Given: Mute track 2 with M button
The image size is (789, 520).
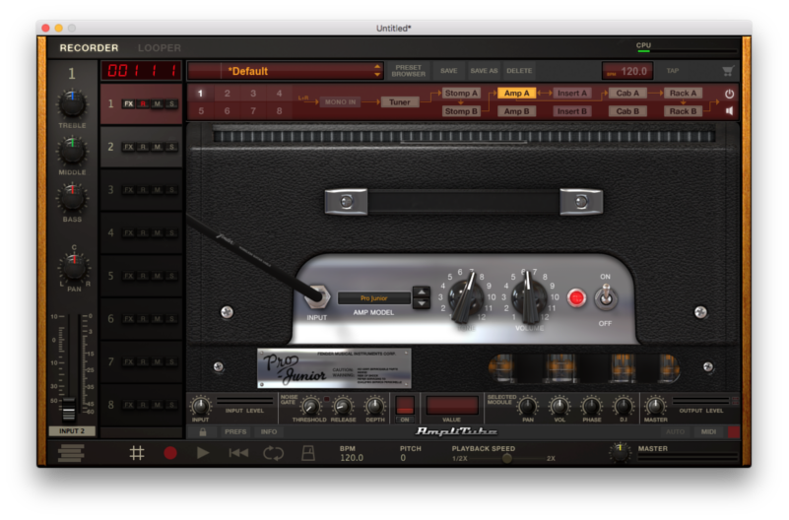Looking at the screenshot, I should click(158, 147).
